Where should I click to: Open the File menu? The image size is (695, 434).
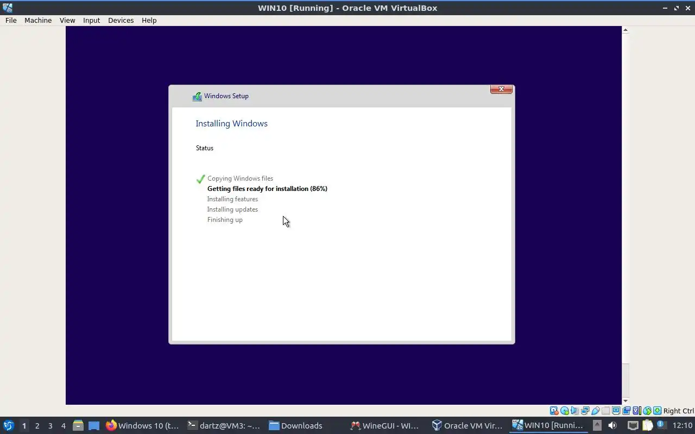pos(11,20)
